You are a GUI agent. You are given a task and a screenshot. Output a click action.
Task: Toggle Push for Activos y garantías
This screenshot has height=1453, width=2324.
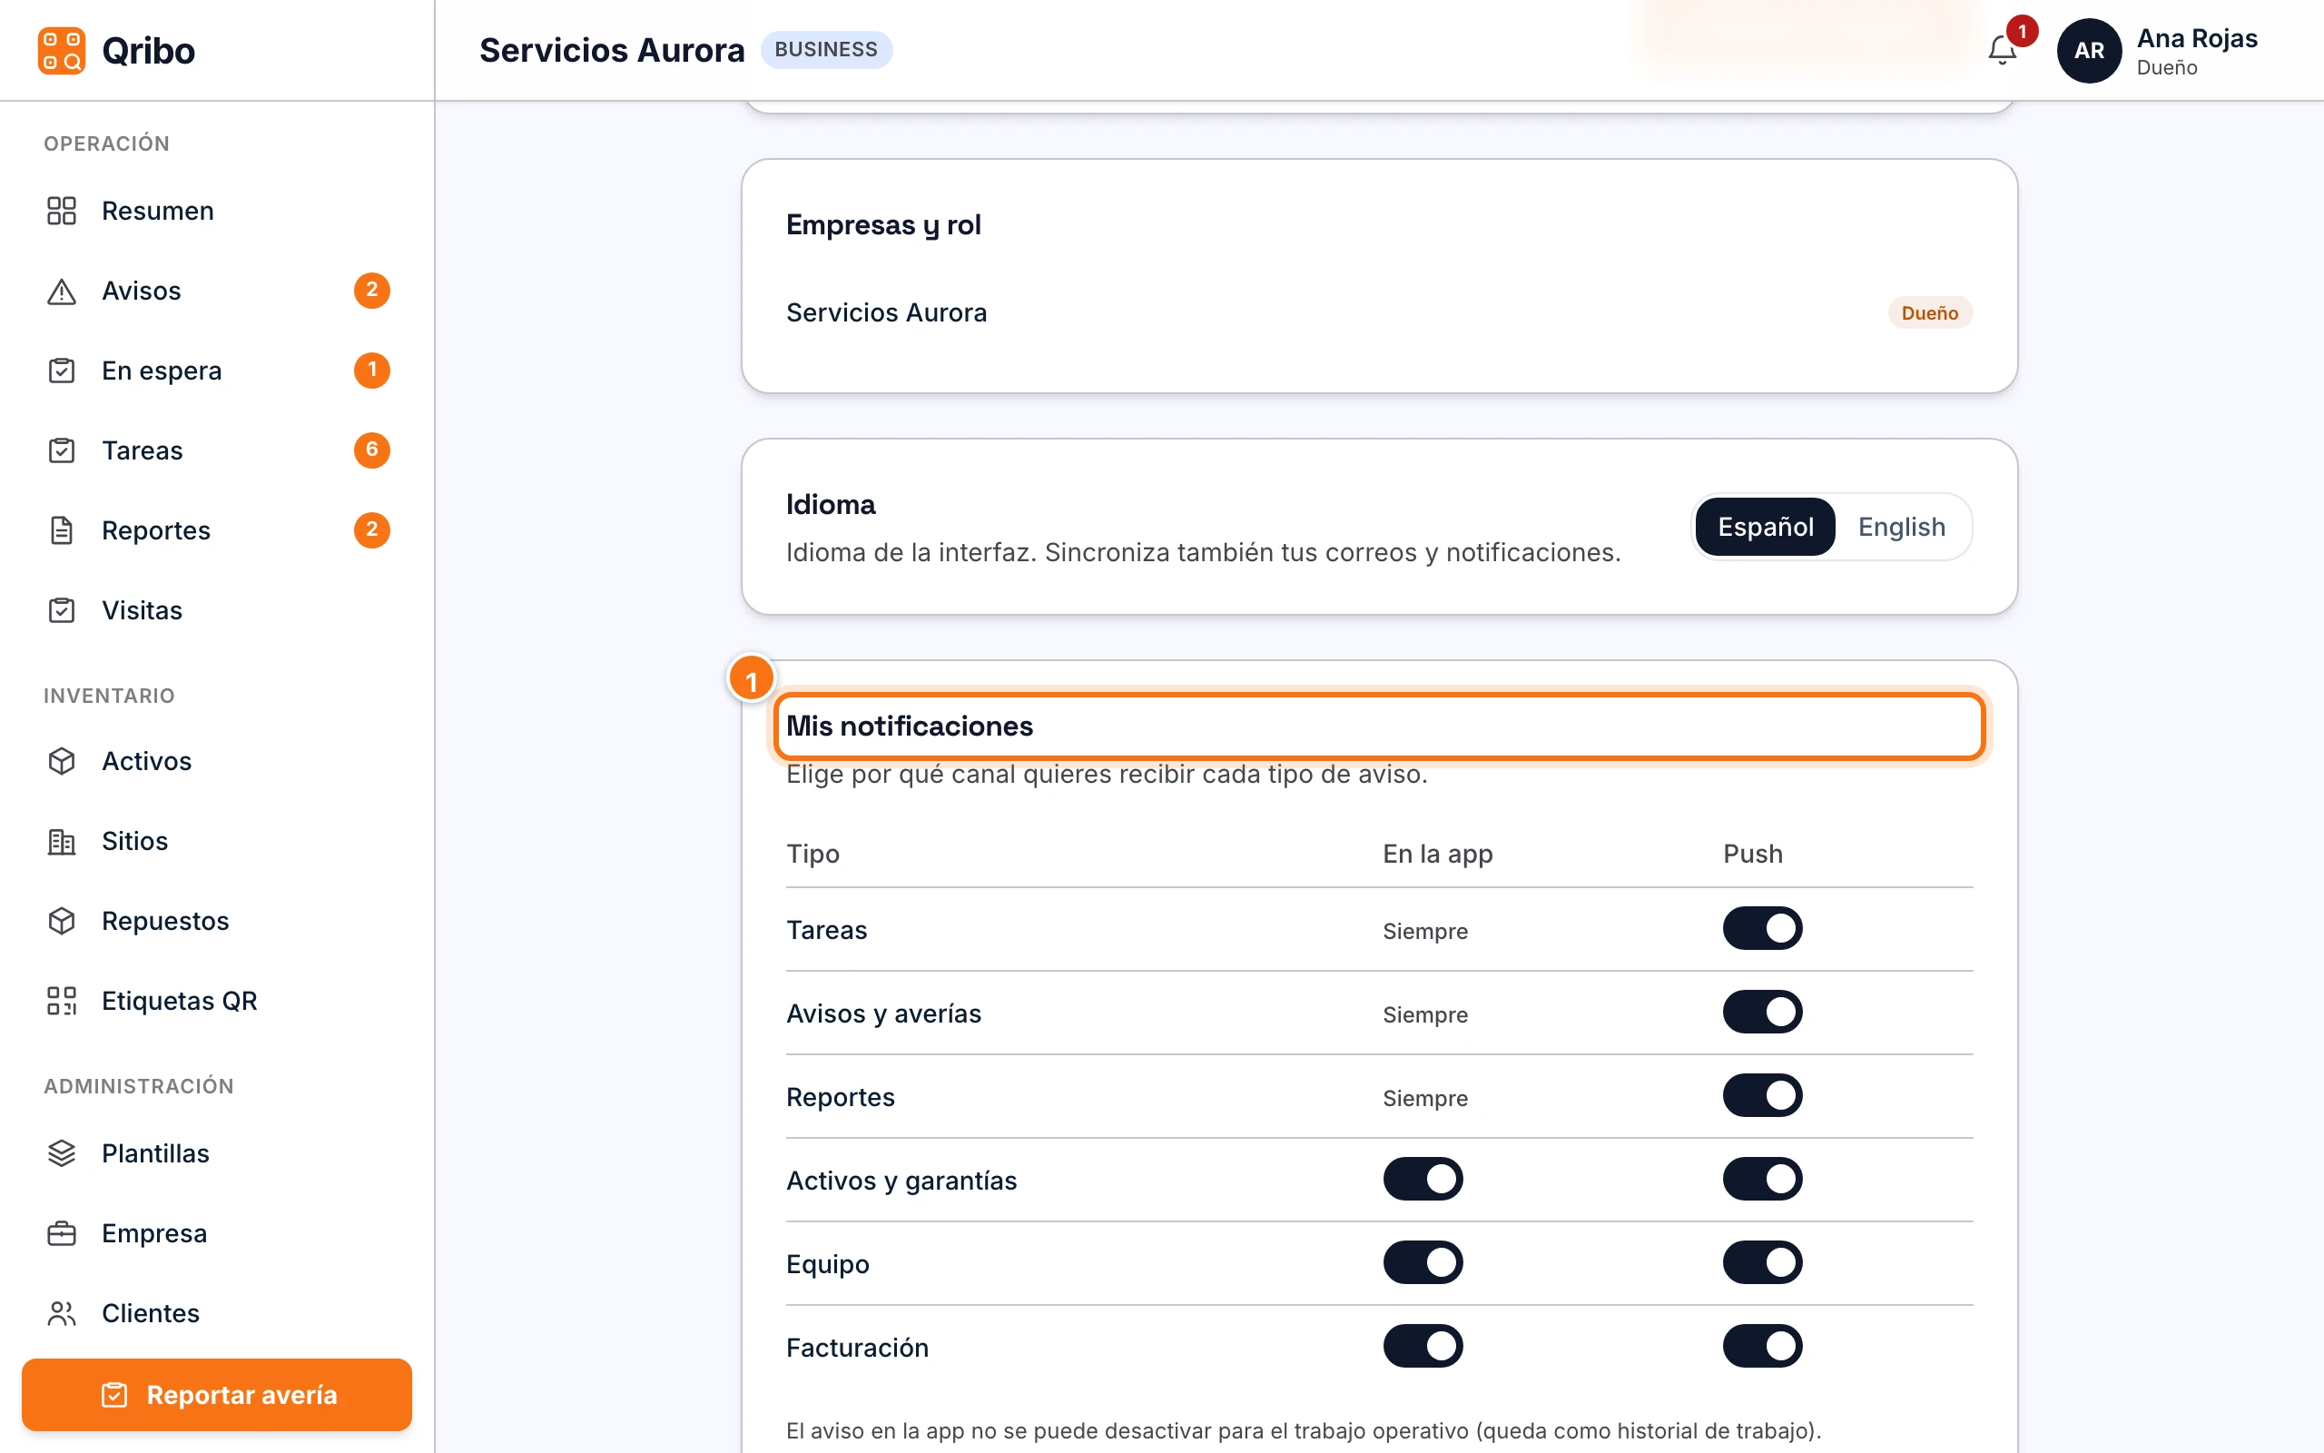click(x=1762, y=1179)
